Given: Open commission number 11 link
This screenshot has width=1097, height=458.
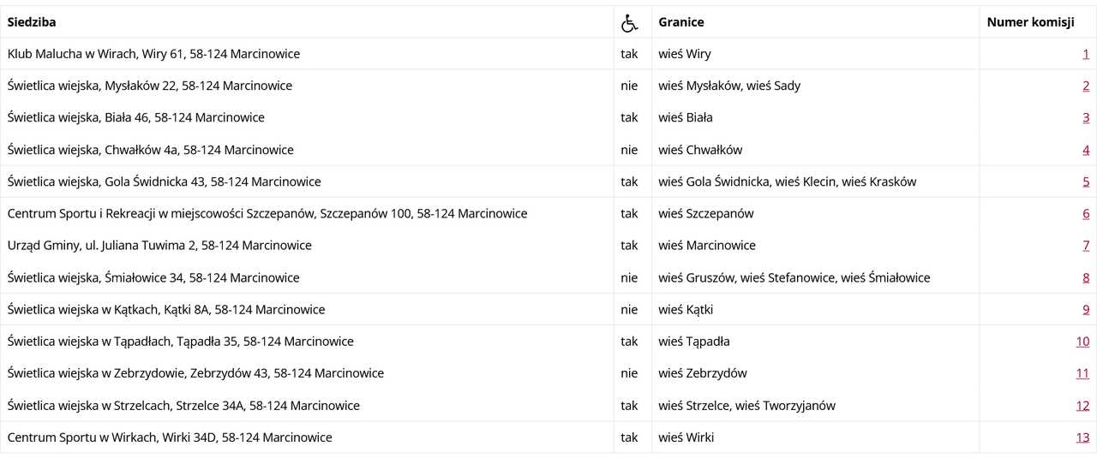Looking at the screenshot, I should tap(1082, 373).
